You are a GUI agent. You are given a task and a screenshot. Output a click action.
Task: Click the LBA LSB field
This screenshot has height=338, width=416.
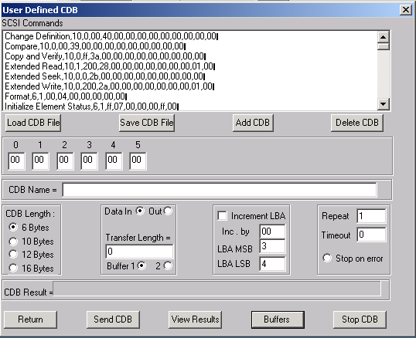coord(272,264)
